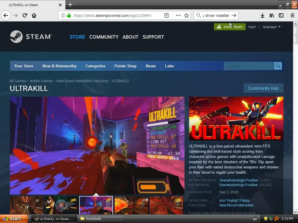Viewport: 298px width, 223px height.
Task: Open the Downloads toolbar arrow icon
Action: [x=262, y=15]
